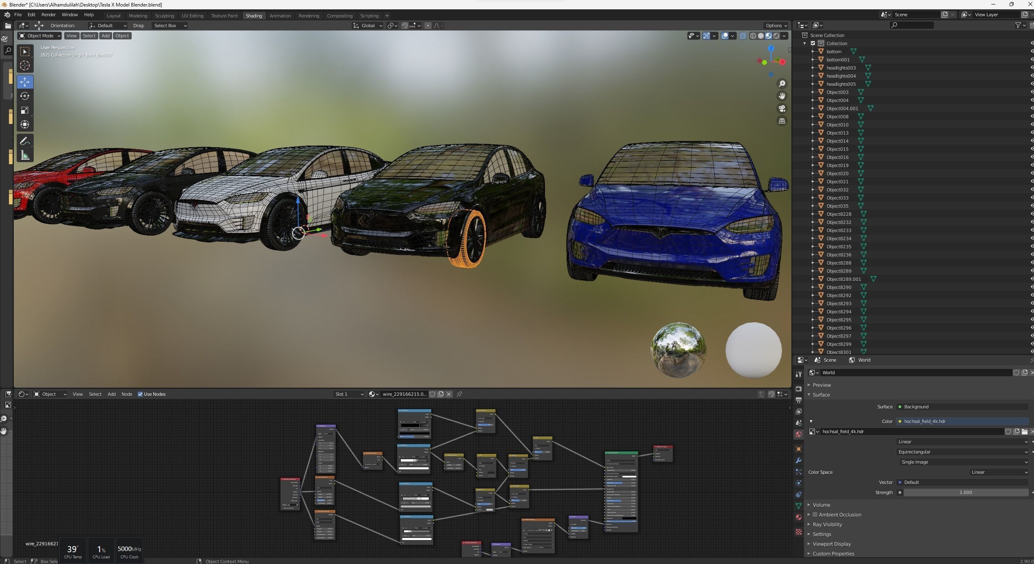Click the viewport Select menu button
1034x564 pixels.
(x=89, y=36)
